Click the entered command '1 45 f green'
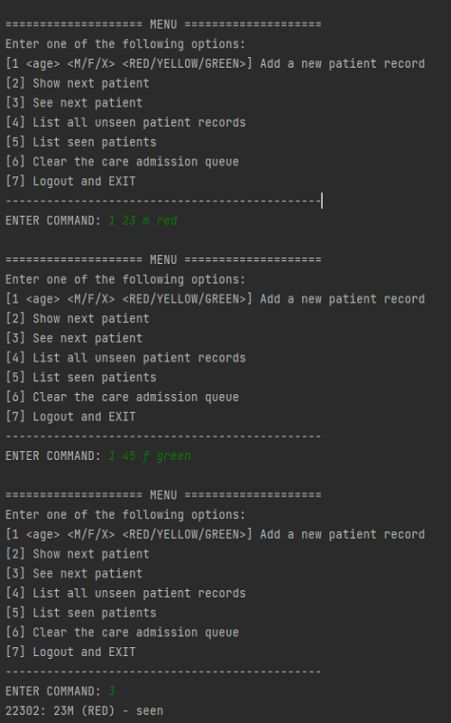This screenshot has height=723, width=451. [150, 456]
